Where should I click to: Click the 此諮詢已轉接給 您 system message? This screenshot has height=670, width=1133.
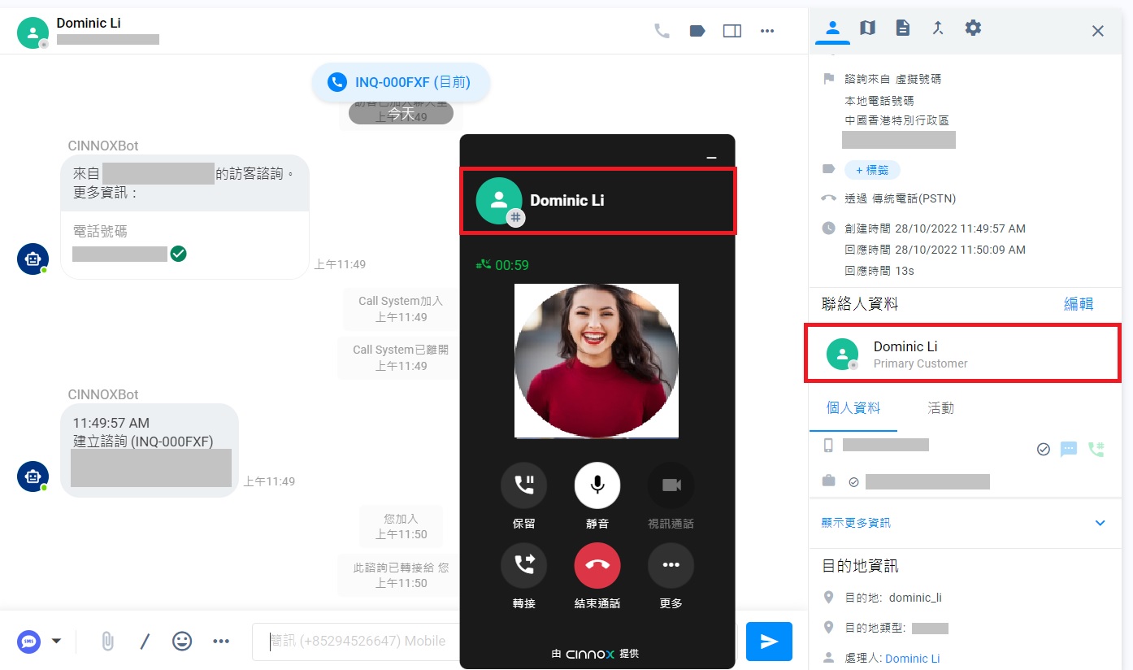click(401, 575)
